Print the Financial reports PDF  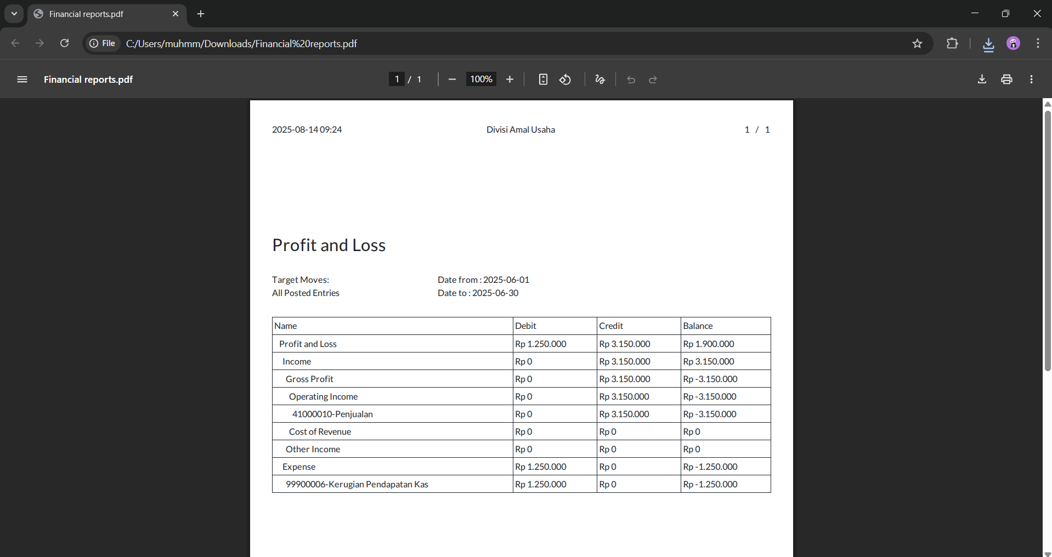pos(1006,79)
